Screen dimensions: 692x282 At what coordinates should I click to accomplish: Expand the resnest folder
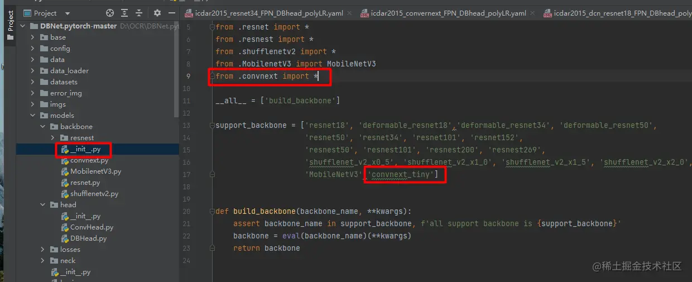point(53,138)
